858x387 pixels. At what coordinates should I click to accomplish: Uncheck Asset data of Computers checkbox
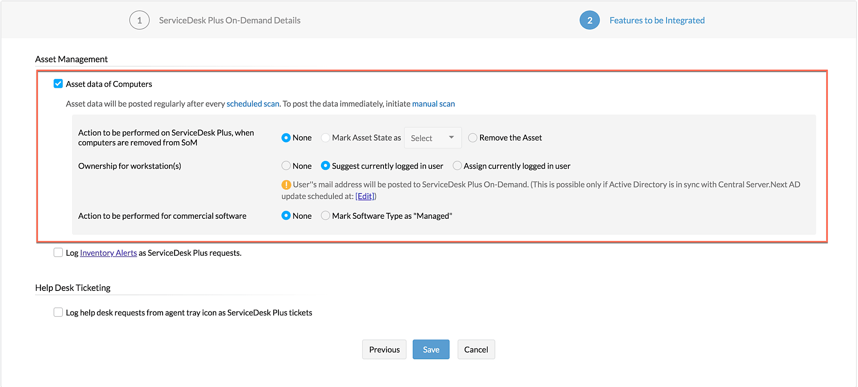coord(58,84)
